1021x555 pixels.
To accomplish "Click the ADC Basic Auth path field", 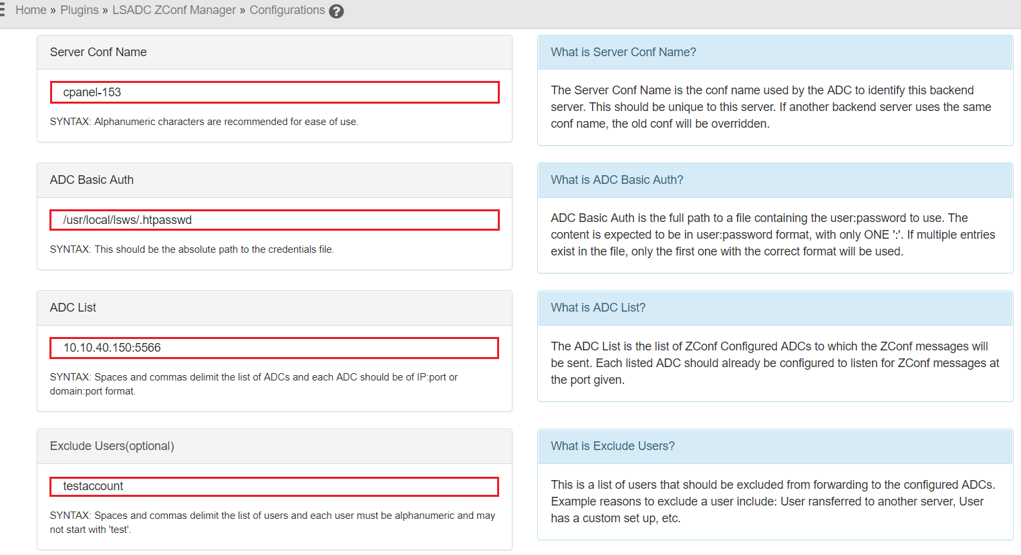I will click(x=275, y=220).
